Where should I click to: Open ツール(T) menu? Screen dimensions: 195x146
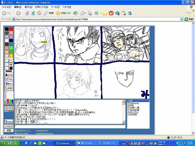pyautogui.click(x=55, y=7)
